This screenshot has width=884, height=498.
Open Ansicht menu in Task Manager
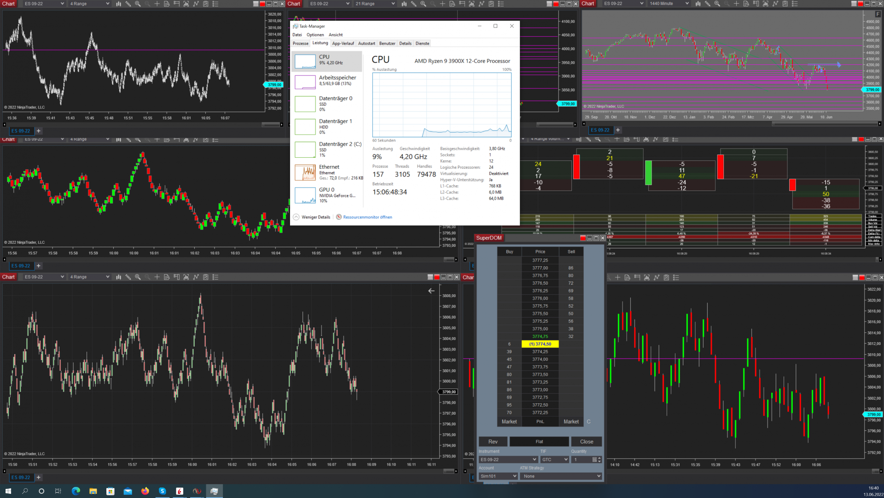pos(335,35)
